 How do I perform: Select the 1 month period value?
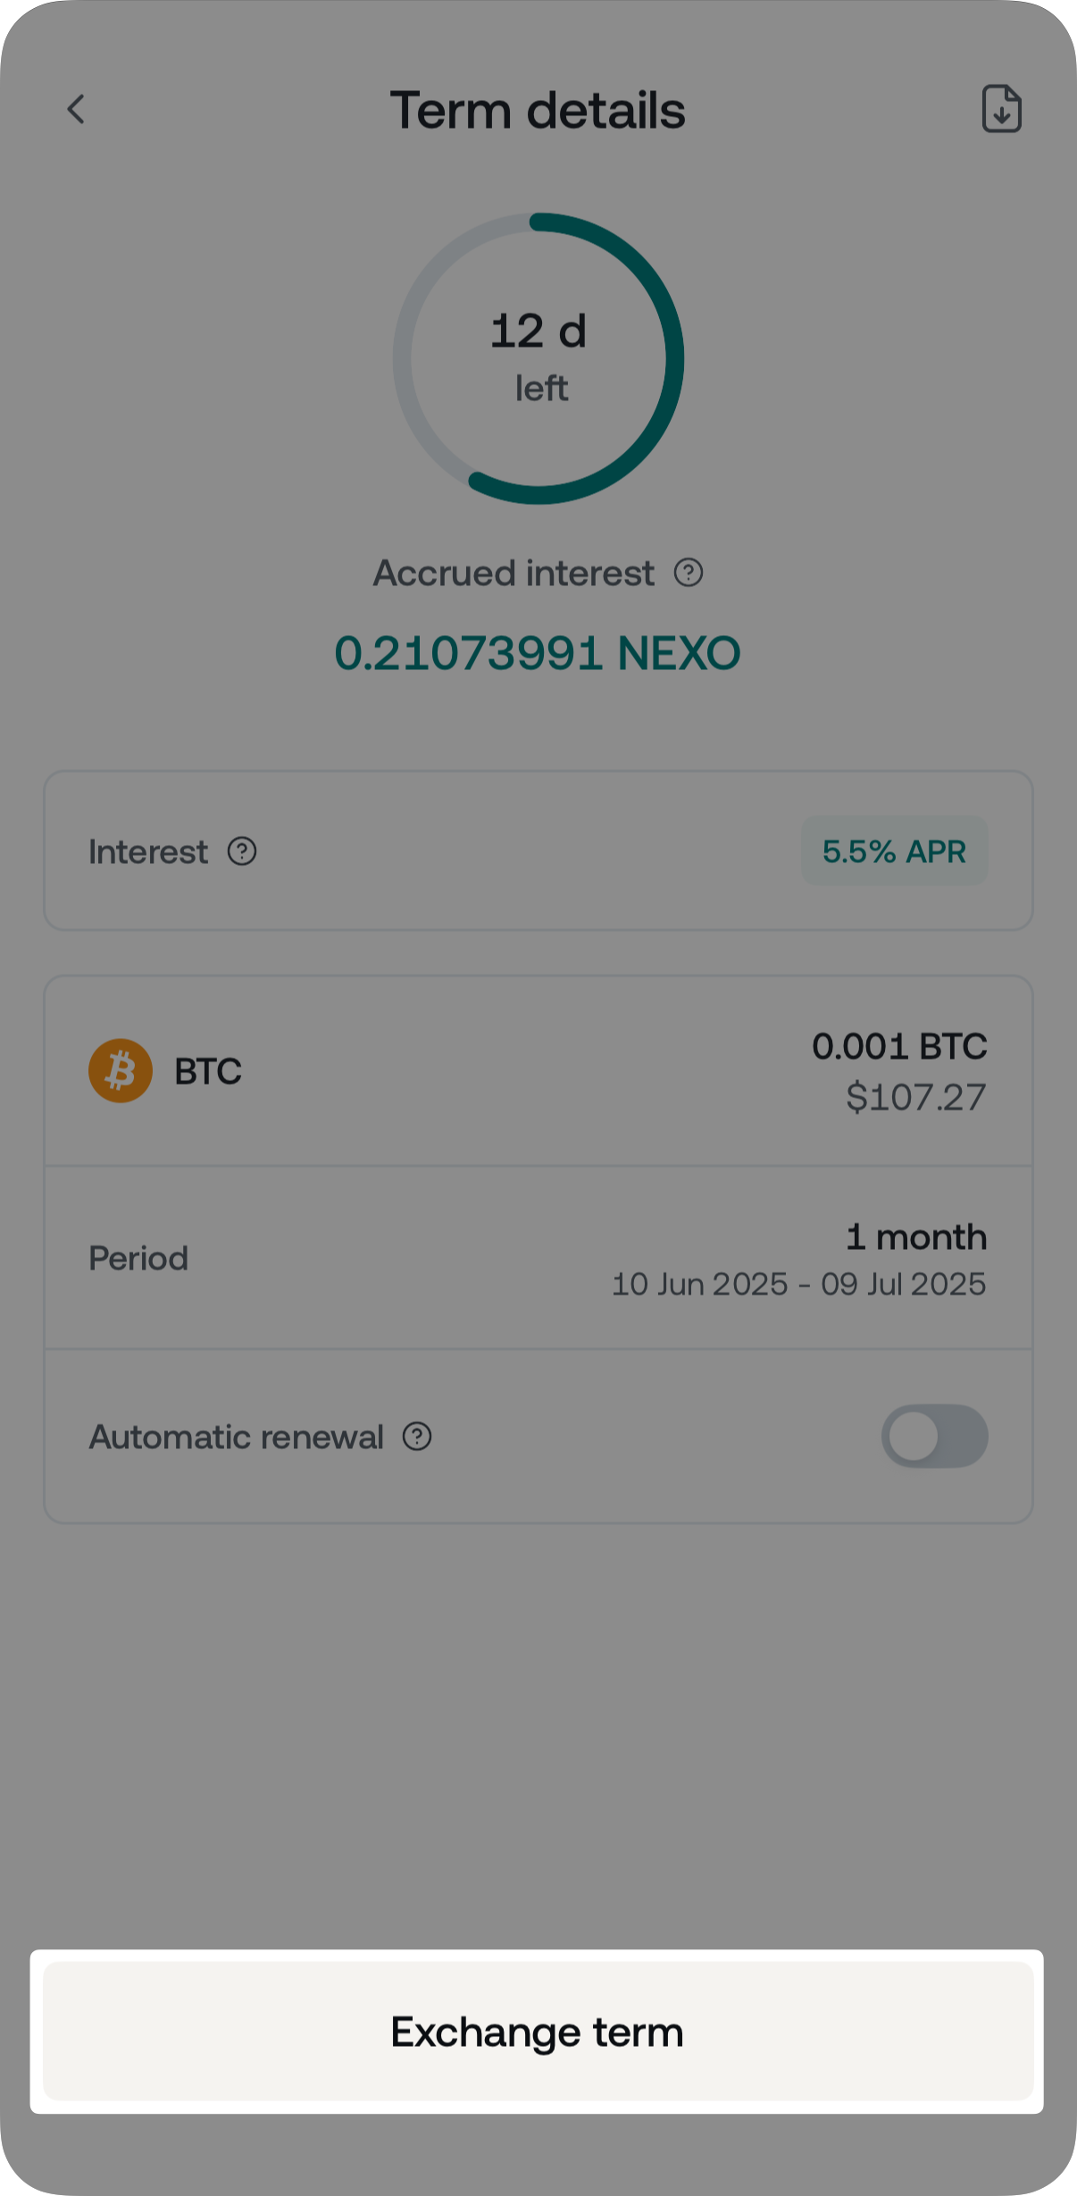pyautogui.click(x=915, y=1237)
